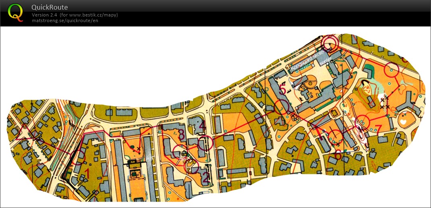
Task: Click control circle number 2 on map
Action: coord(192,166)
